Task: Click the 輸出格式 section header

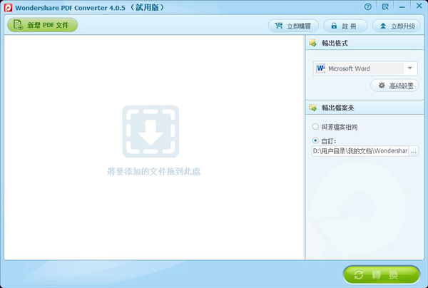Action: [x=365, y=43]
